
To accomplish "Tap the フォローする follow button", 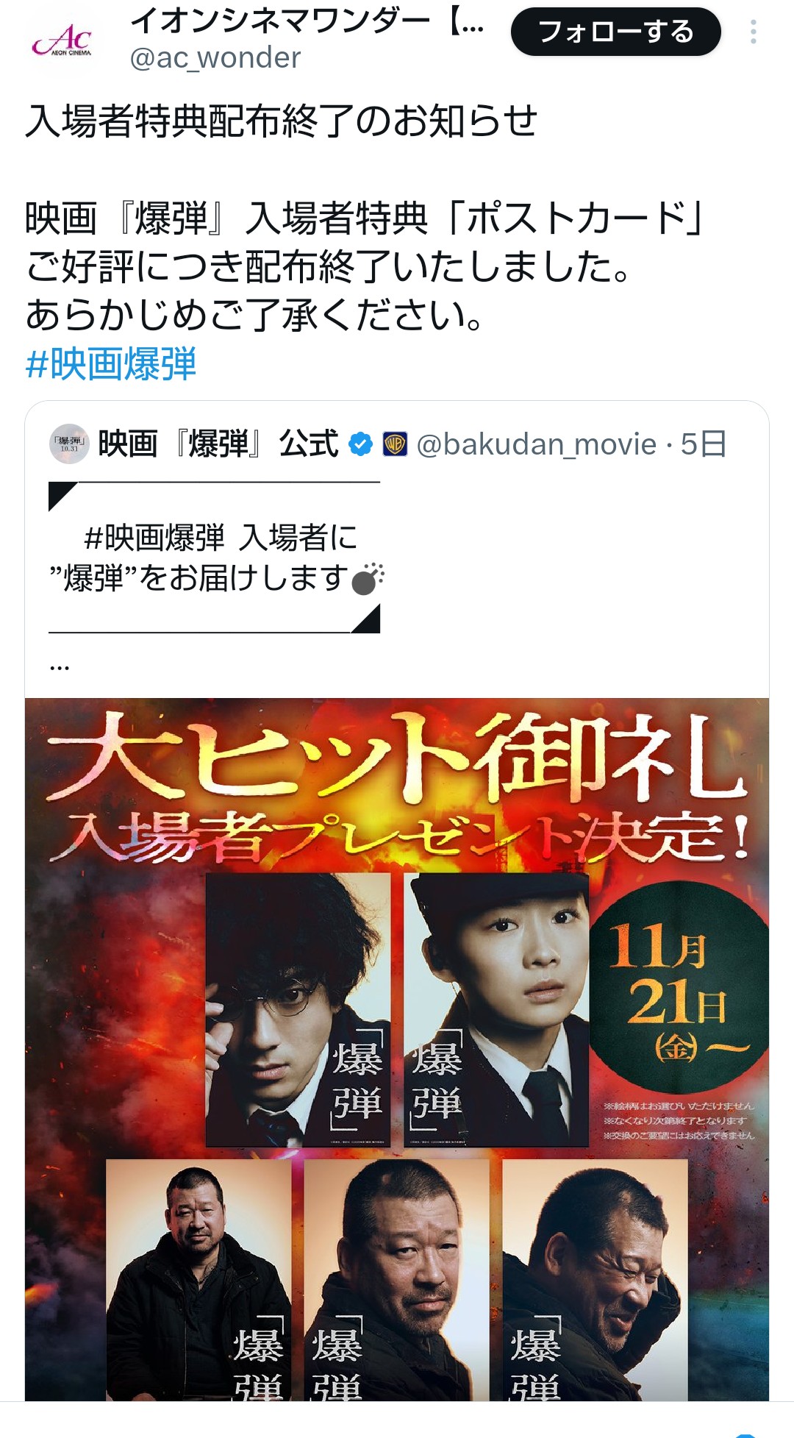I will [616, 32].
